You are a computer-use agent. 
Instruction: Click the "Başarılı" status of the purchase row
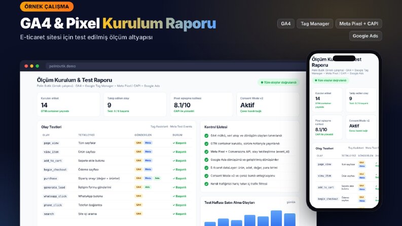pyautogui.click(x=179, y=178)
